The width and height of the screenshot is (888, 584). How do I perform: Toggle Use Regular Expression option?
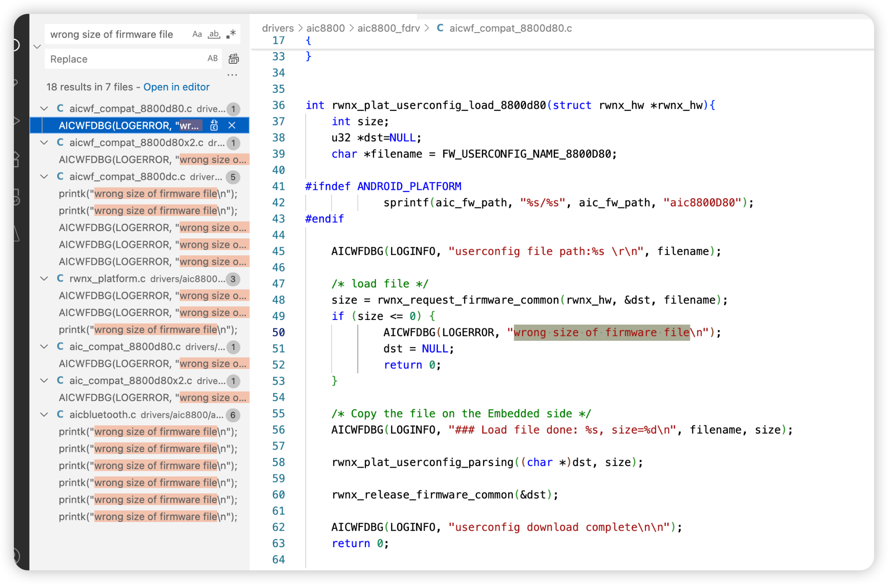point(231,34)
